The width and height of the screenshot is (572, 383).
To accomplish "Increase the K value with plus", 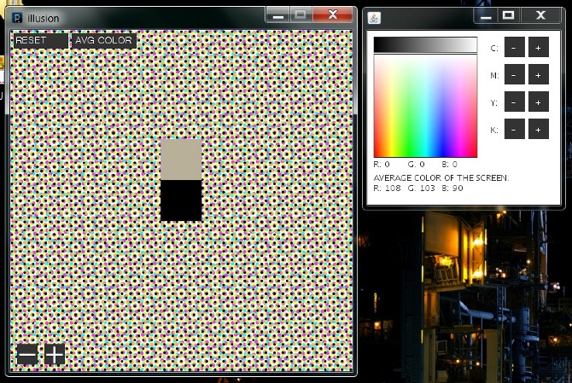I will pyautogui.click(x=538, y=130).
